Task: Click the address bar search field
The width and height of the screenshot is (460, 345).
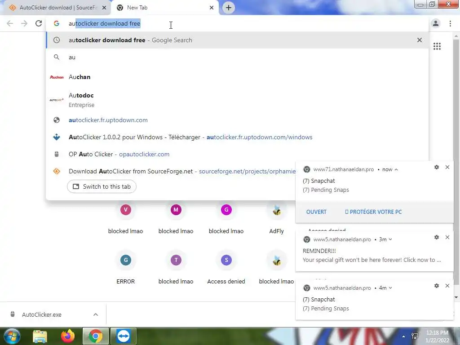Action: pyautogui.click(x=237, y=23)
